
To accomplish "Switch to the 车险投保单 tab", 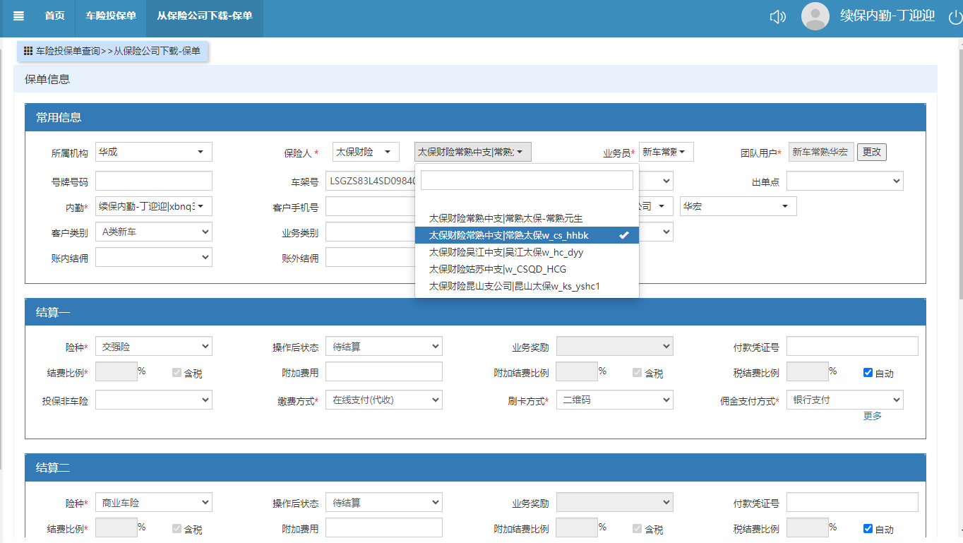I will [x=111, y=16].
